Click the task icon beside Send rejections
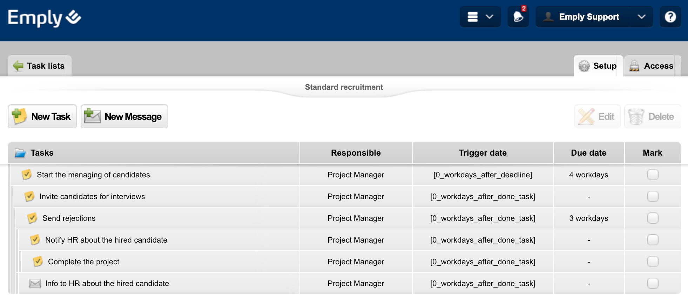This screenshot has width=688, height=298. [x=32, y=218]
